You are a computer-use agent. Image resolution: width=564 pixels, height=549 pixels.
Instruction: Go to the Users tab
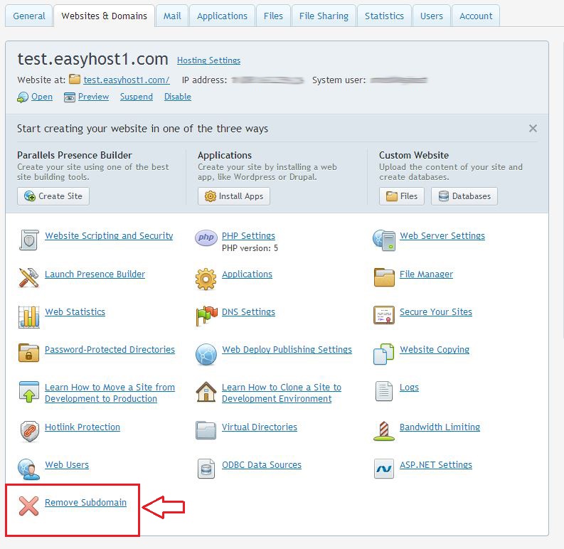click(432, 16)
